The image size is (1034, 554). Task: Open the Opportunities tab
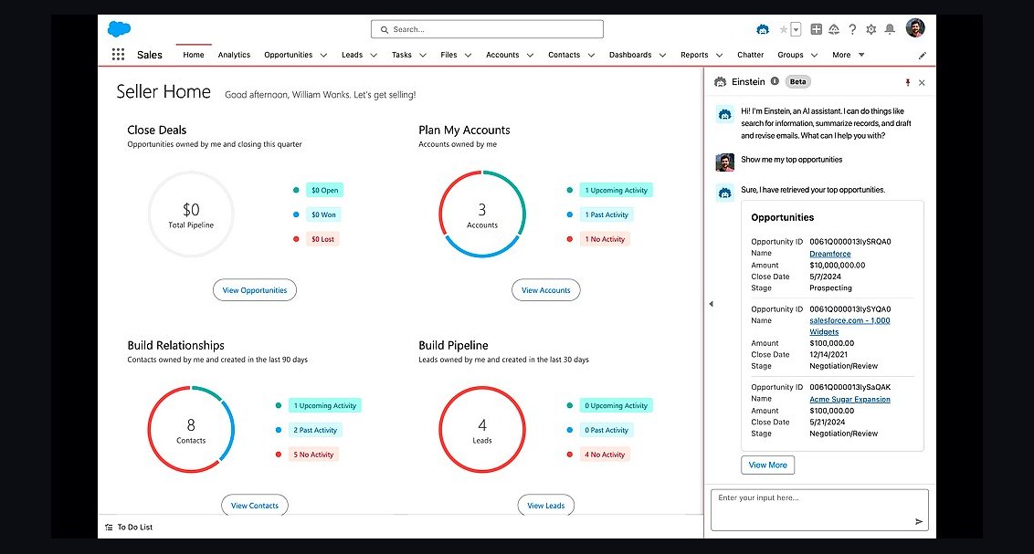(x=288, y=55)
